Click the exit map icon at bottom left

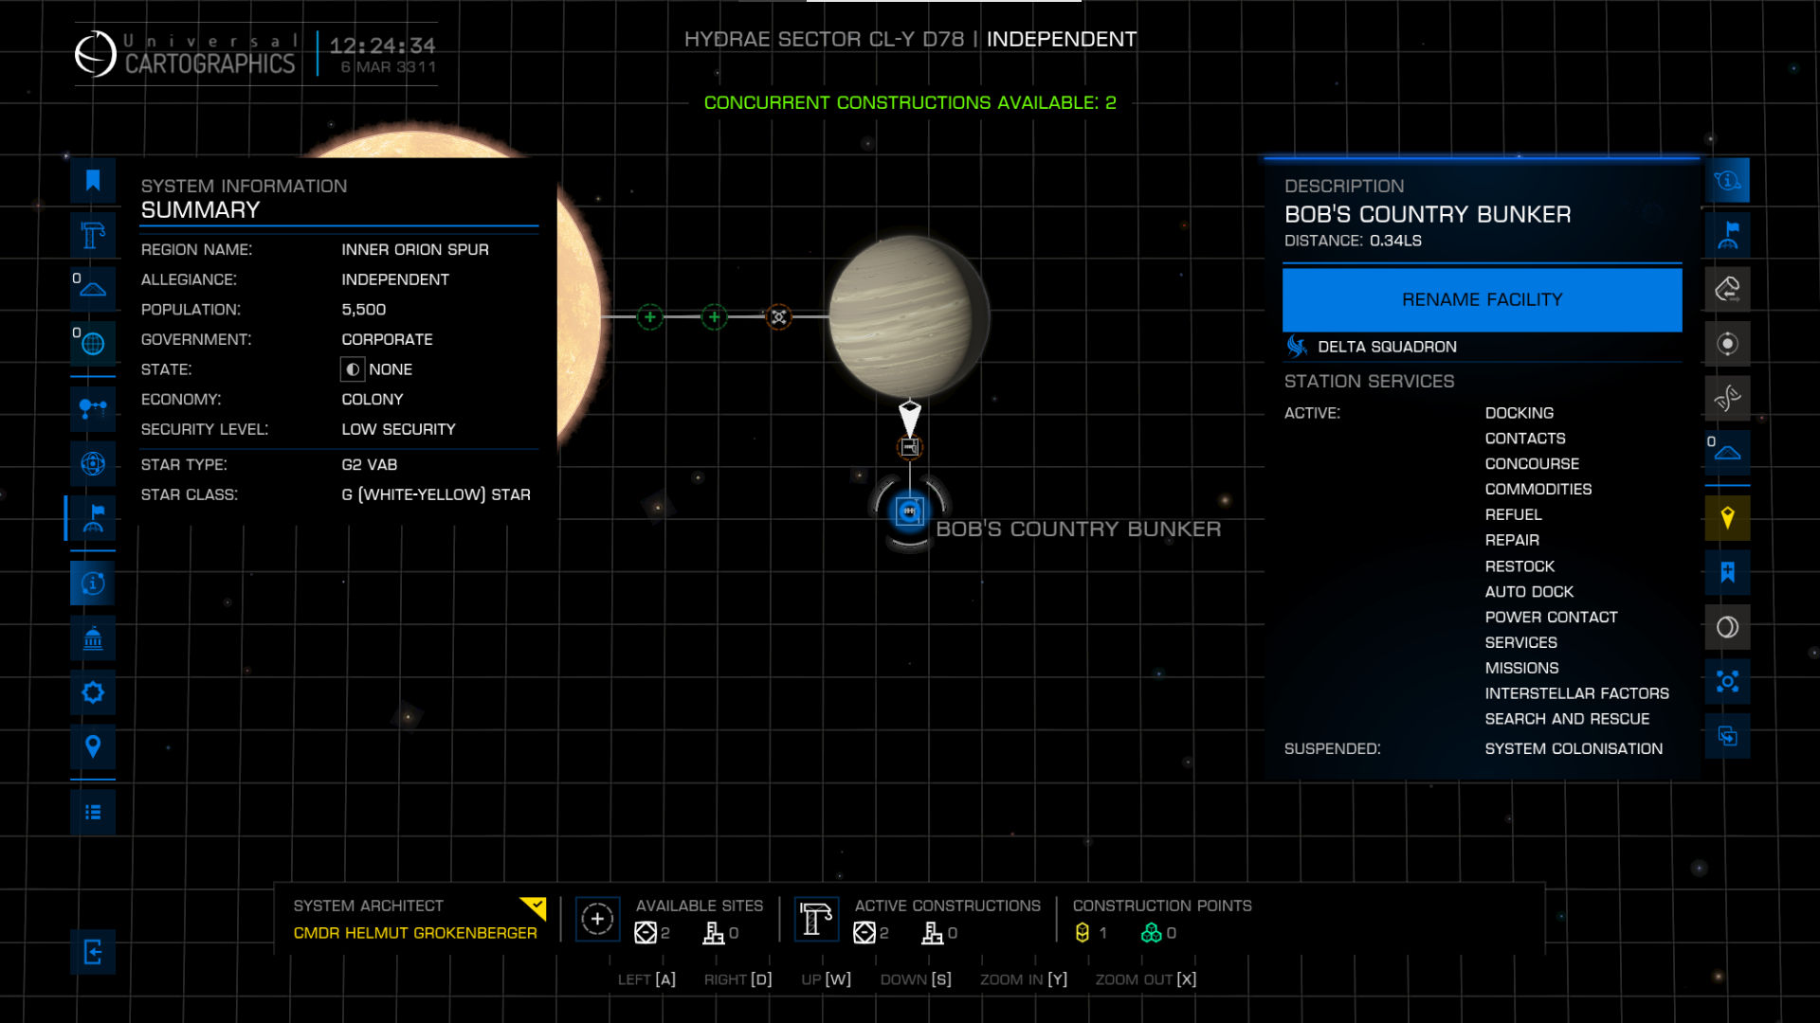93,952
